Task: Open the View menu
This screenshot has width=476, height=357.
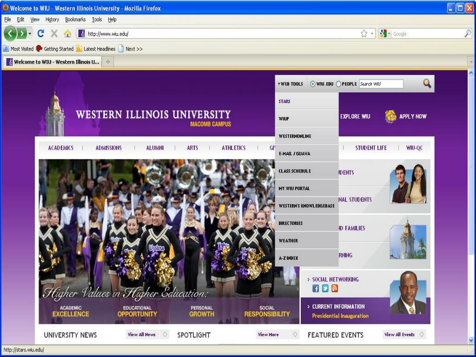Action: [x=35, y=20]
